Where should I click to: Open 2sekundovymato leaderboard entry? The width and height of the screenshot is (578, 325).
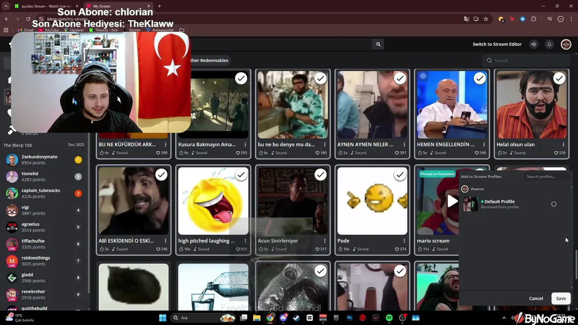click(44, 159)
